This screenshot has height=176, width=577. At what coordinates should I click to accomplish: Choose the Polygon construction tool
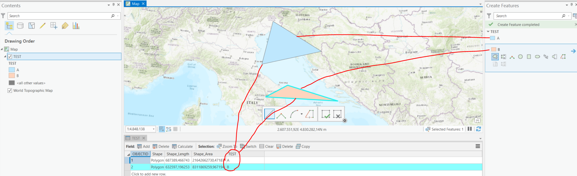[495, 57]
